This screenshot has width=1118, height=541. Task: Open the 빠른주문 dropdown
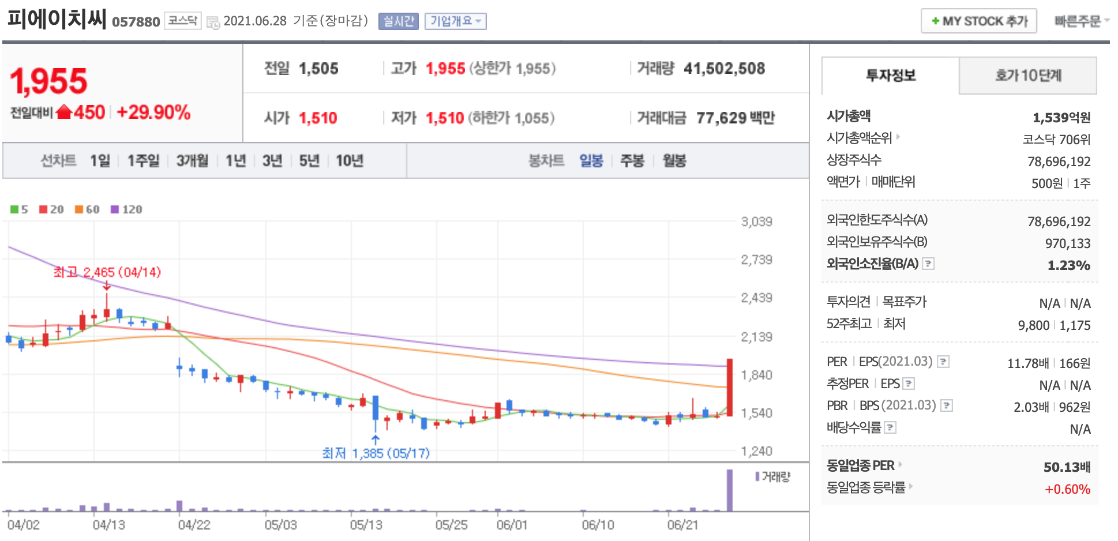coord(1082,21)
